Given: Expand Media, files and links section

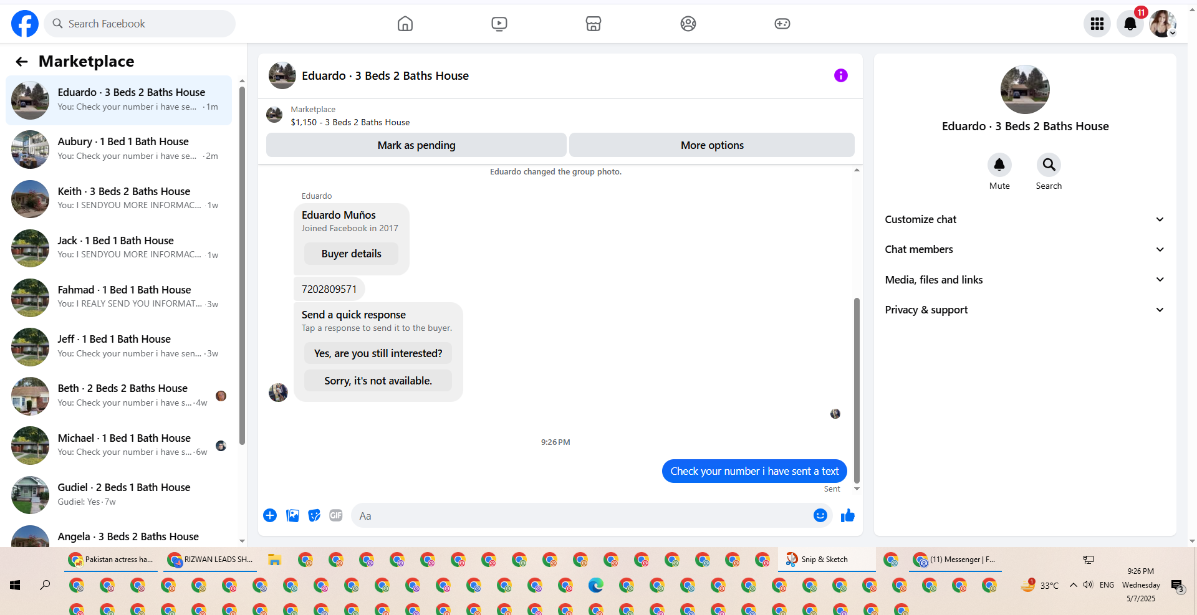Looking at the screenshot, I should coord(1025,280).
